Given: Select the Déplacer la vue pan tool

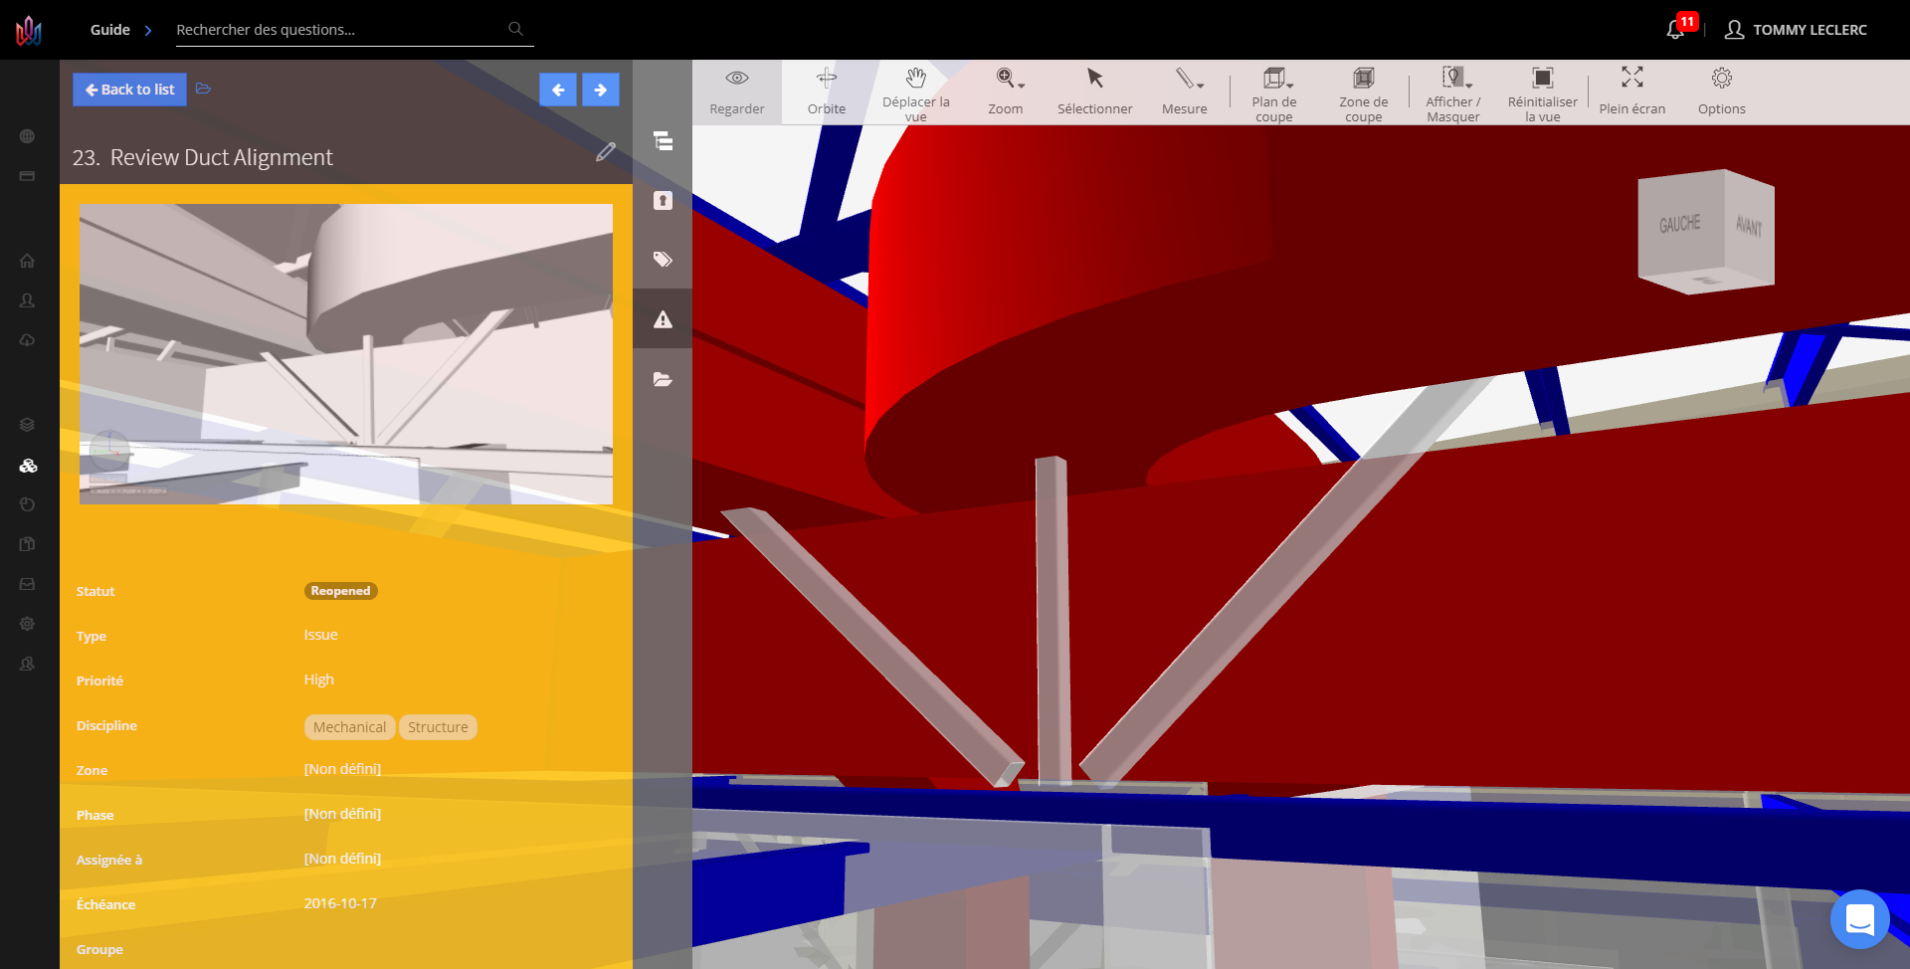Looking at the screenshot, I should (x=916, y=93).
